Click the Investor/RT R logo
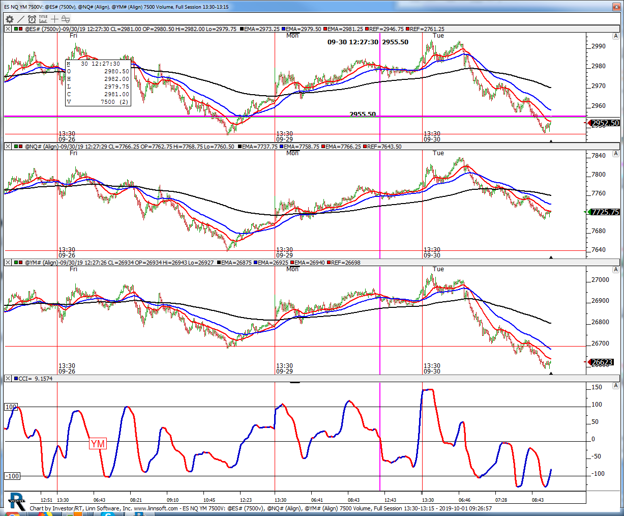This screenshot has height=516, width=624. tap(17, 502)
